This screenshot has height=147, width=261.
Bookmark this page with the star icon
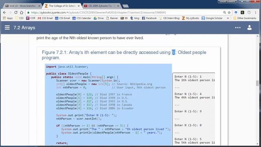point(229,13)
